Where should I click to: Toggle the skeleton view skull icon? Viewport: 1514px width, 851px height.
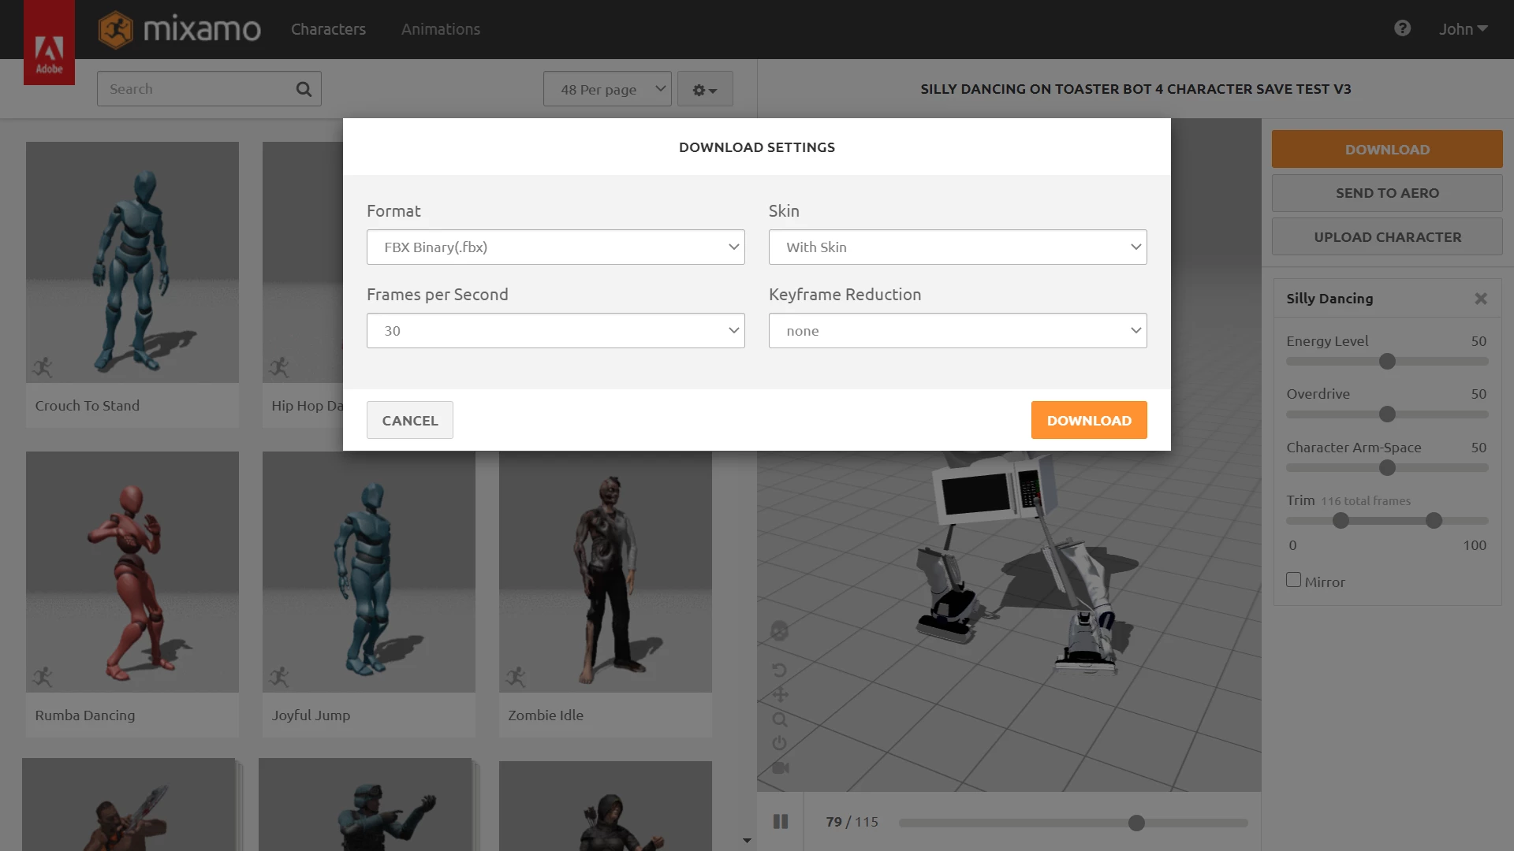(x=779, y=631)
